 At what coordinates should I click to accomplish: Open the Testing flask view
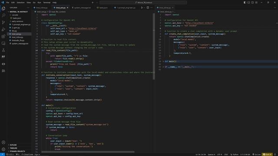3,50
